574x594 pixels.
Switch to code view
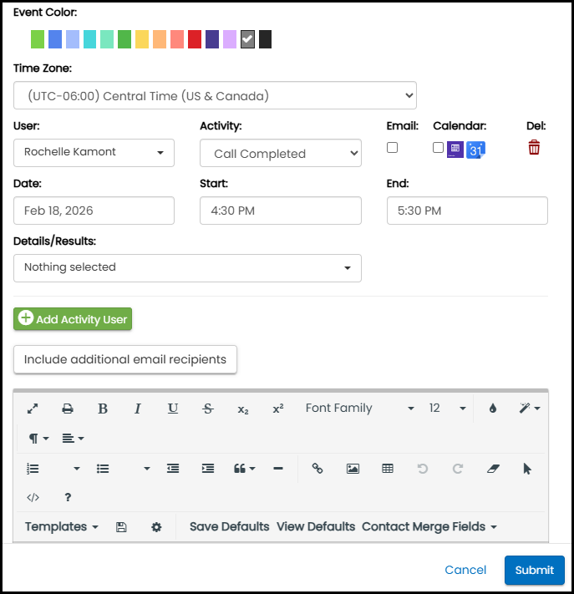coord(33,497)
